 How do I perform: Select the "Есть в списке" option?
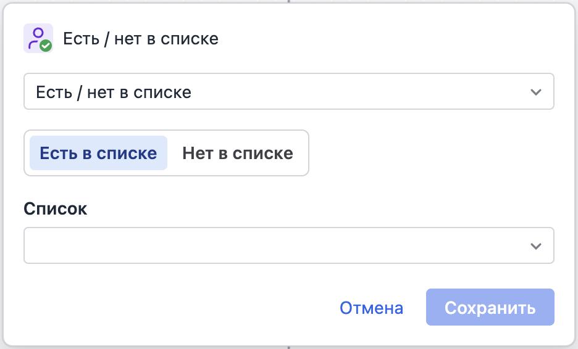click(x=98, y=153)
